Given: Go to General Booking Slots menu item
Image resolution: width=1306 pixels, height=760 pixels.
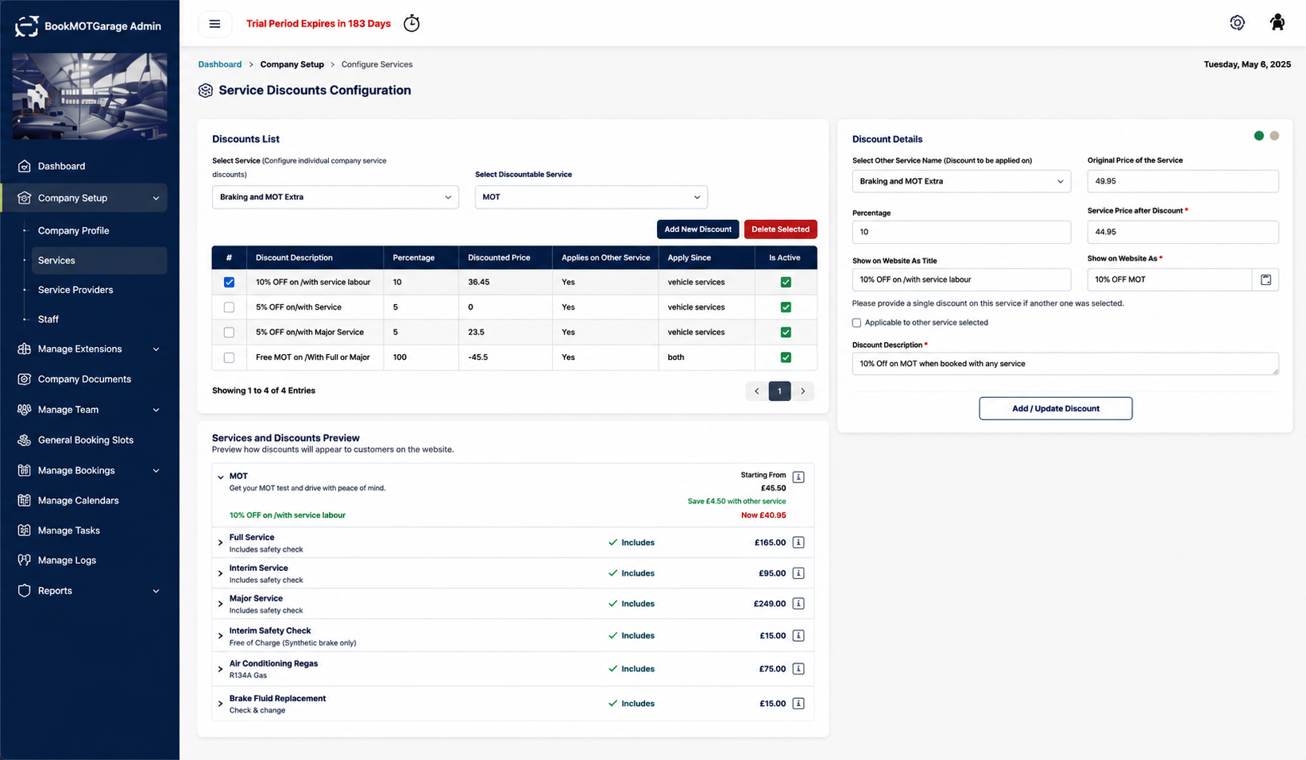Looking at the screenshot, I should (x=86, y=440).
